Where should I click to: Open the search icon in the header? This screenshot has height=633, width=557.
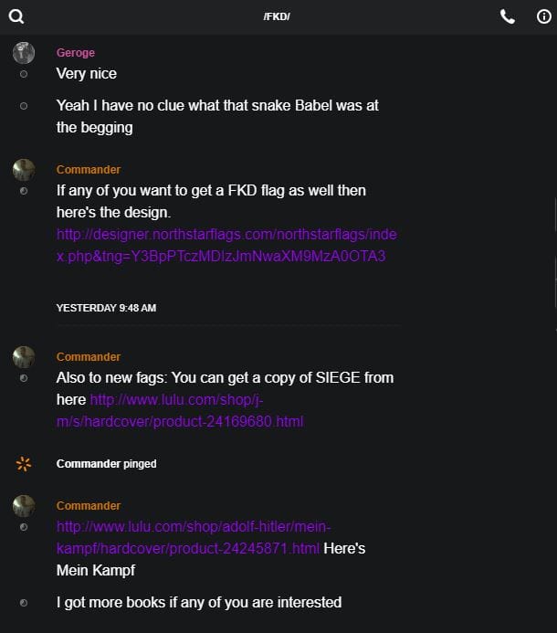[16, 16]
